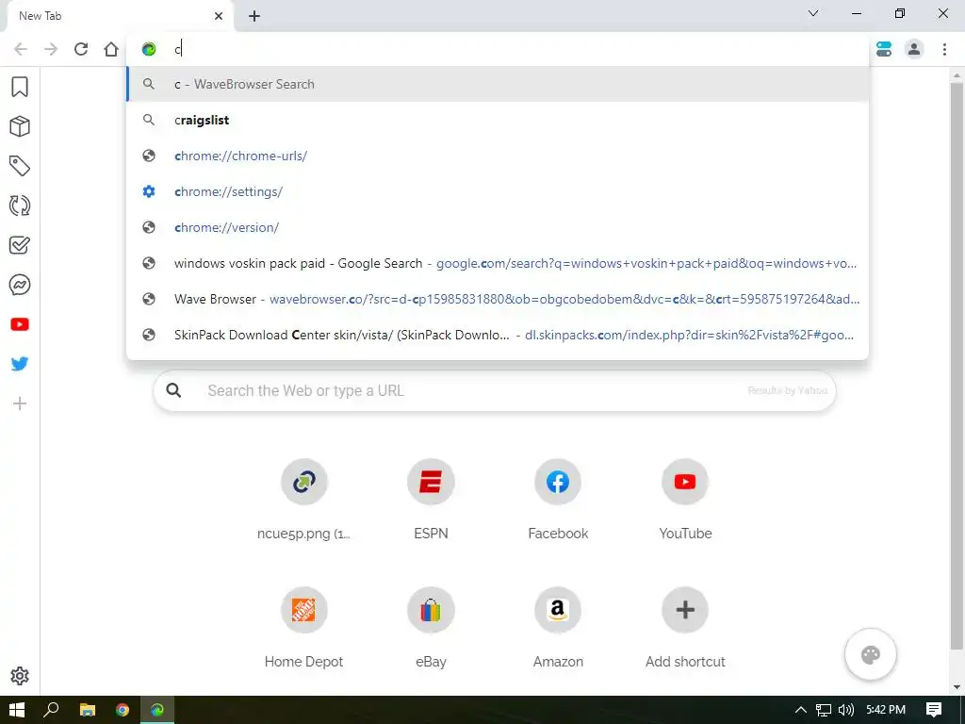Select 'c - WaveBrowser Search' suggestion
965x724 pixels.
498,84
